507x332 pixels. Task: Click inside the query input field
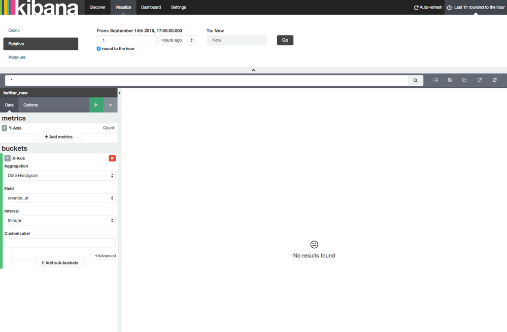tap(203, 80)
